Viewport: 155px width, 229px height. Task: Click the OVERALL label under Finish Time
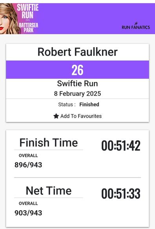(28, 156)
